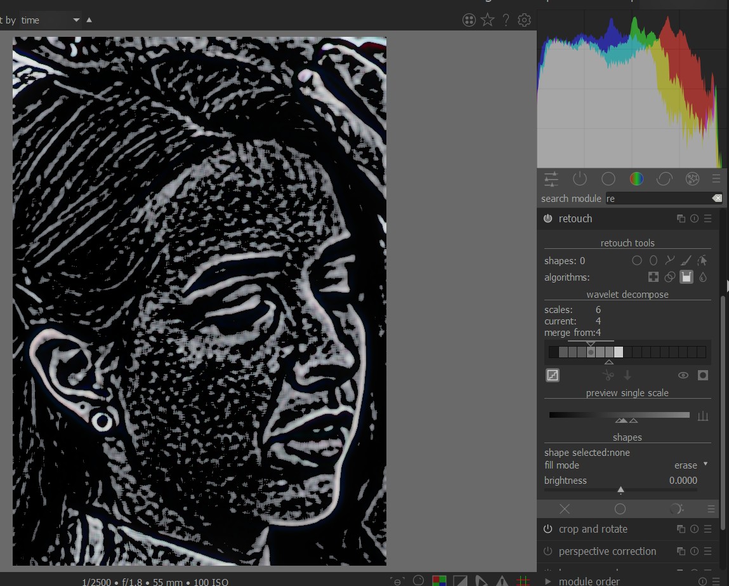Viewport: 729px width, 586px height.
Task: Reset crop and rotate parameters
Action: [x=694, y=529]
